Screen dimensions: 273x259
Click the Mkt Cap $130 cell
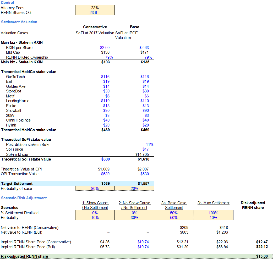coord(105,52)
